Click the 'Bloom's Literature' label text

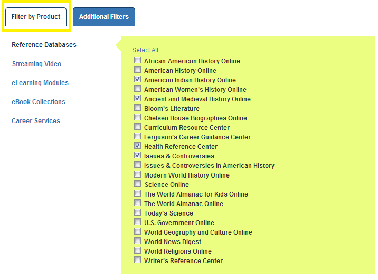(172, 109)
